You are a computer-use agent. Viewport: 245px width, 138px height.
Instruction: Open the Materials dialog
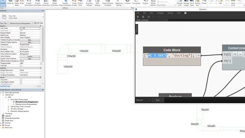(x=10, y=2)
